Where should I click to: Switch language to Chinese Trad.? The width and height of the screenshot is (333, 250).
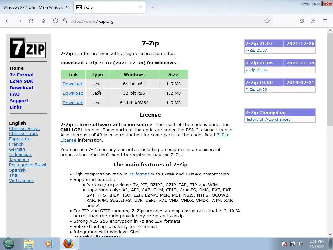pos(23,133)
